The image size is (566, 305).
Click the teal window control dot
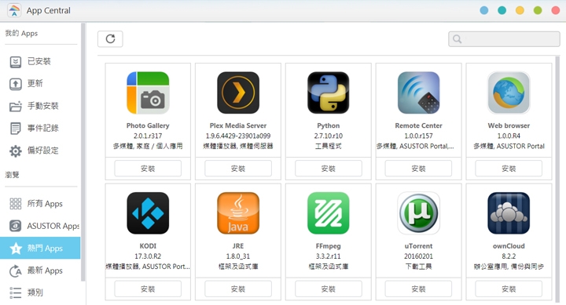[x=502, y=10]
